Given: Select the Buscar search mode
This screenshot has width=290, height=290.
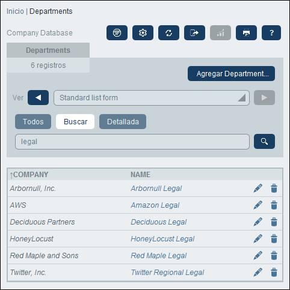Looking at the screenshot, I should click(75, 122).
